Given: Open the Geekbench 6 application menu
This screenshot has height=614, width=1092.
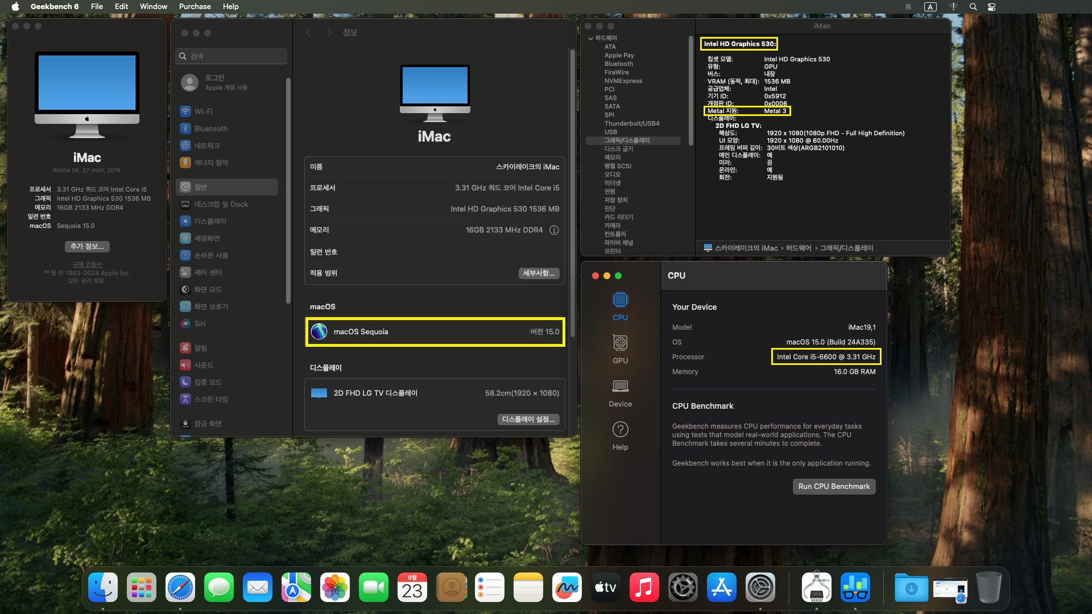Looking at the screenshot, I should pyautogui.click(x=55, y=7).
